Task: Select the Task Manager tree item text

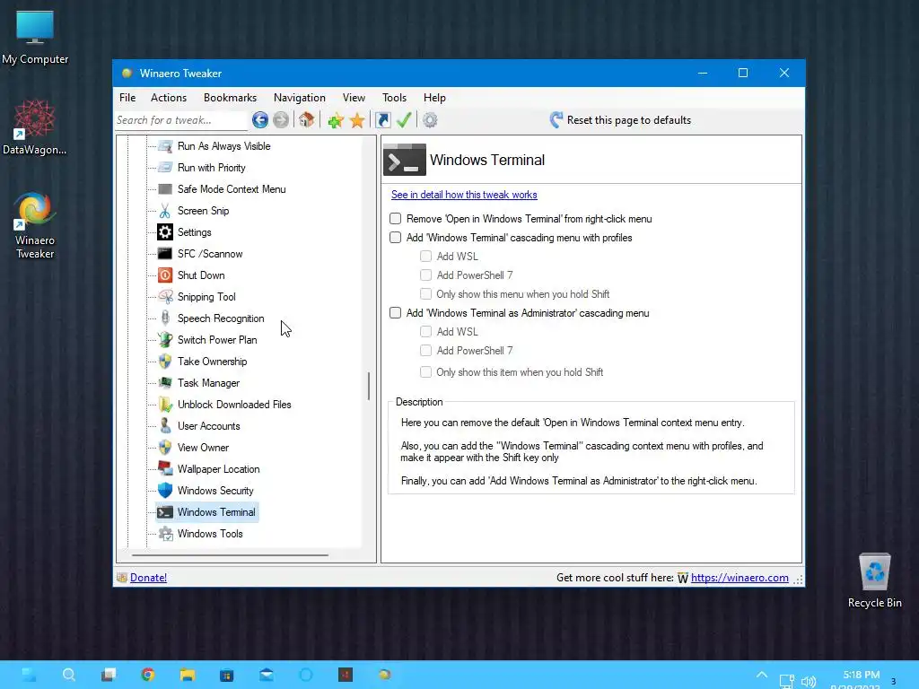Action: [208, 383]
